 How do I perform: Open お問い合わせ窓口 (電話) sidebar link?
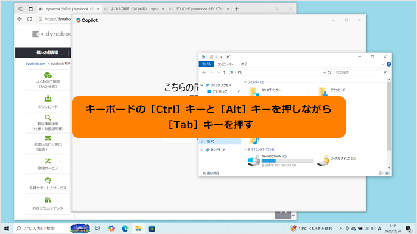pos(48,144)
